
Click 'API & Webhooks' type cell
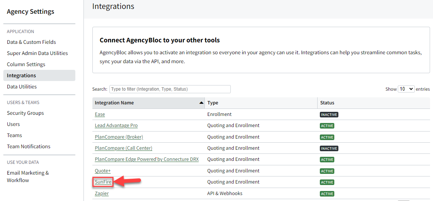tap(224, 194)
